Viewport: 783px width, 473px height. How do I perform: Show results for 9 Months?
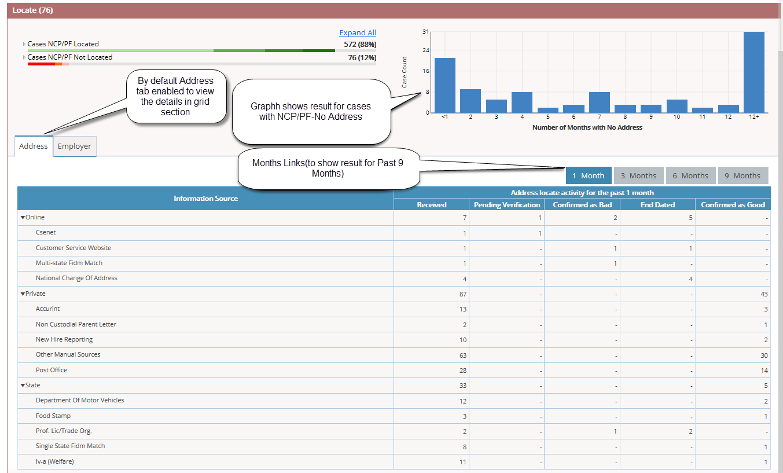(743, 175)
